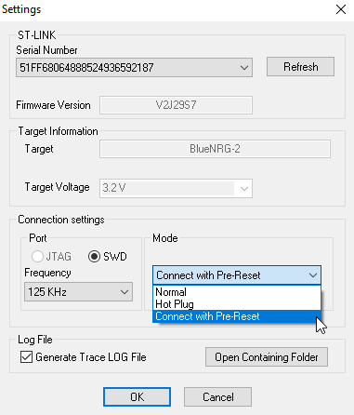The height and width of the screenshot is (415, 354).
Task: Click the Generate Trace LOG File label
Action: pos(91,357)
